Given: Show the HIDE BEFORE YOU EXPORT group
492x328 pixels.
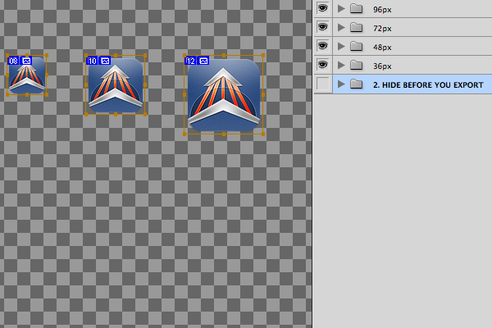Looking at the screenshot, I should coord(323,84).
